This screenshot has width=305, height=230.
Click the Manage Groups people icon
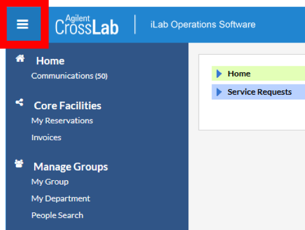(x=19, y=163)
